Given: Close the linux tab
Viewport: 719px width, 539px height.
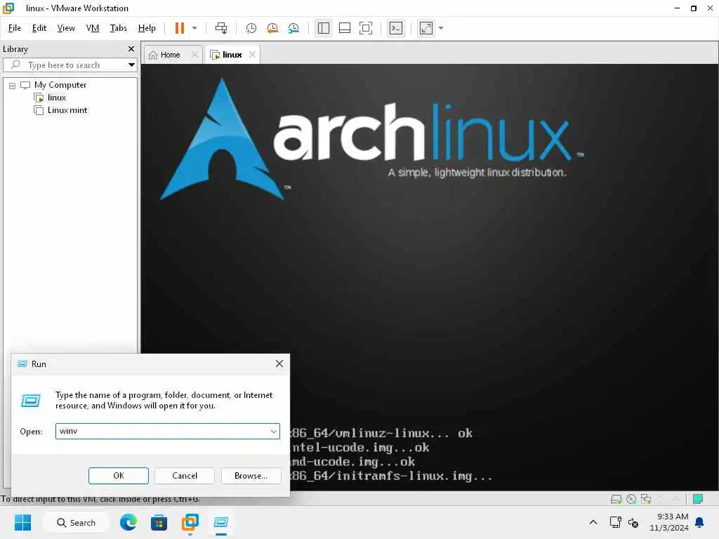Looking at the screenshot, I should (x=252, y=55).
